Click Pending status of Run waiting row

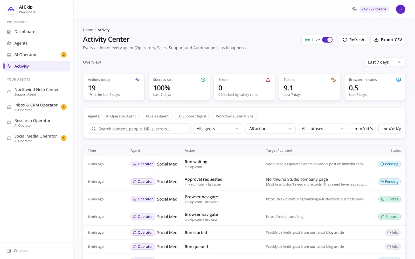(389, 164)
